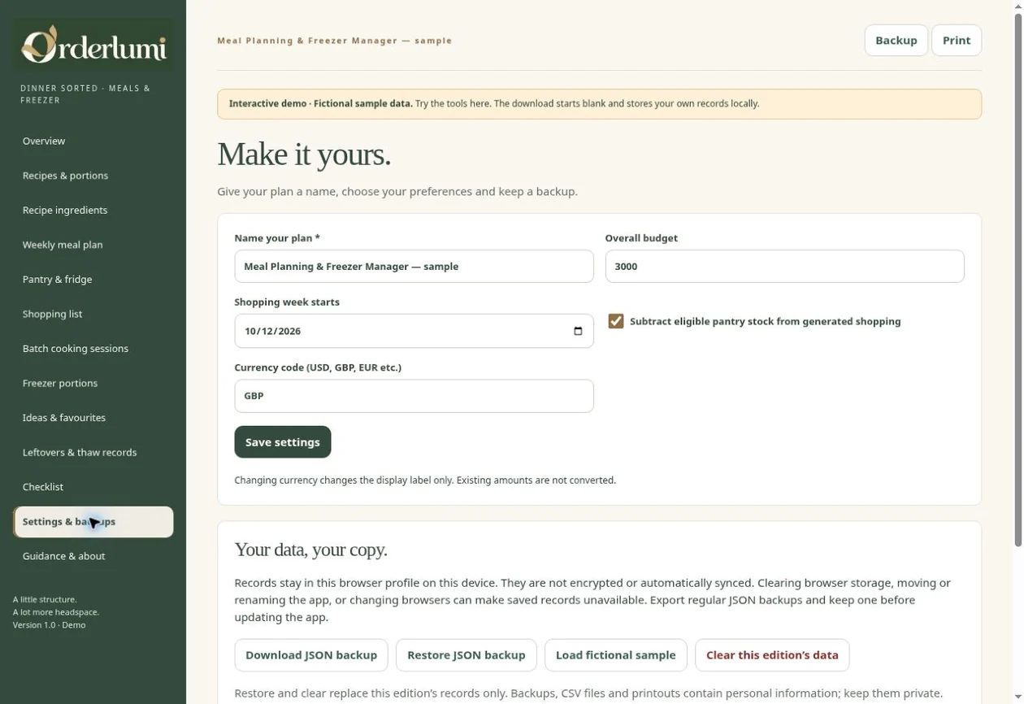Click the Print button
The image size is (1024, 704).
(956, 40)
